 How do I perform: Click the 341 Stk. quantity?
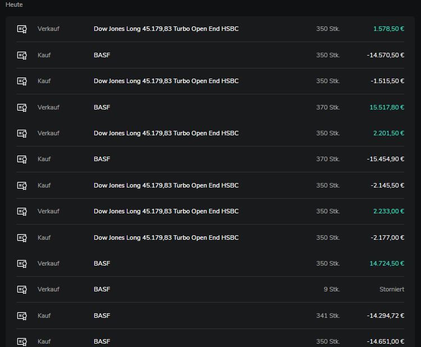tap(328, 316)
